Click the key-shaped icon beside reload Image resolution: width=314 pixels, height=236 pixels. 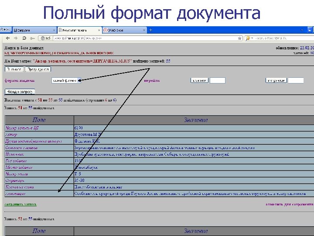tap(32, 38)
